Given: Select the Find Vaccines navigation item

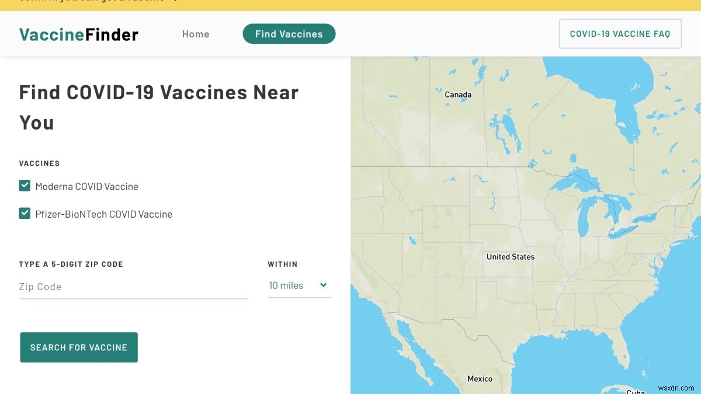Looking at the screenshot, I should [x=289, y=34].
